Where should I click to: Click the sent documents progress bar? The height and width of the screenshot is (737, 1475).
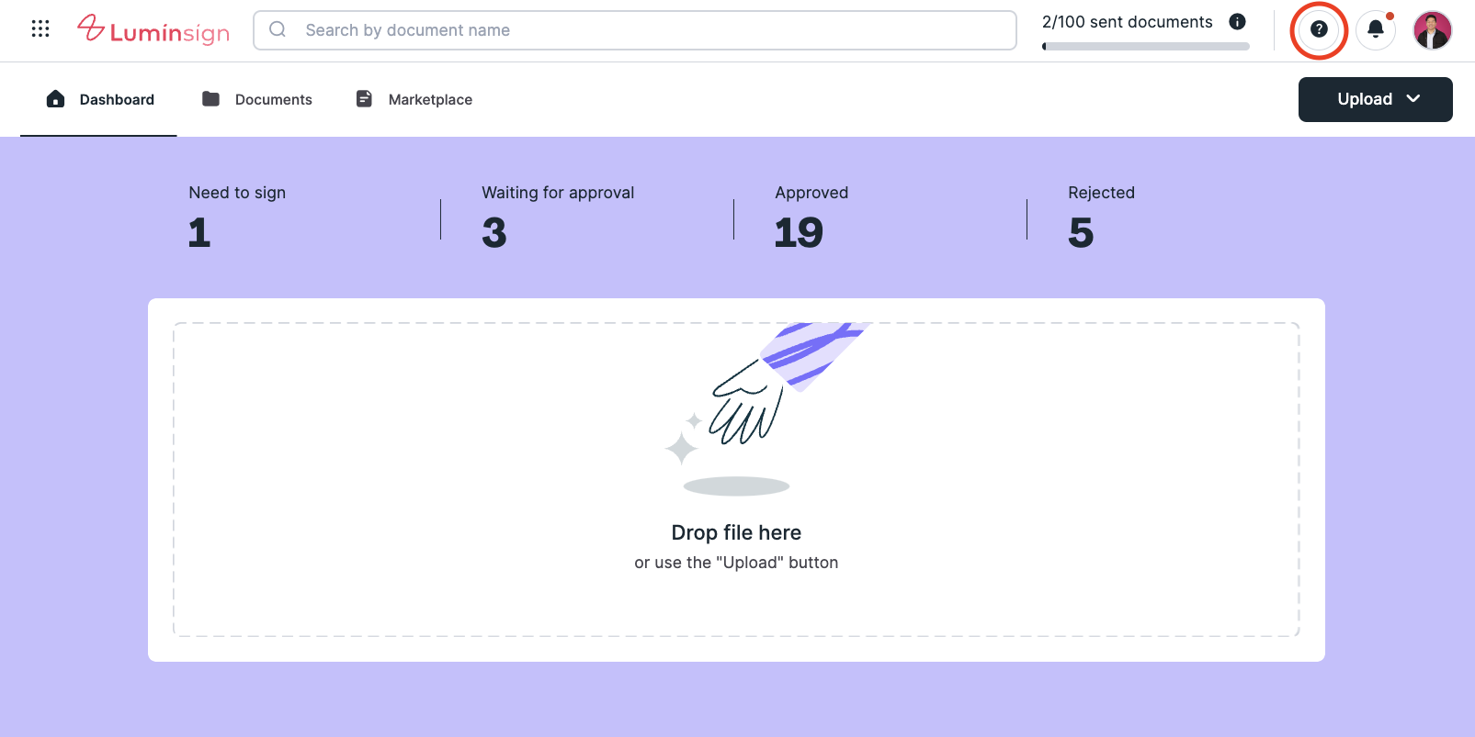click(1145, 46)
